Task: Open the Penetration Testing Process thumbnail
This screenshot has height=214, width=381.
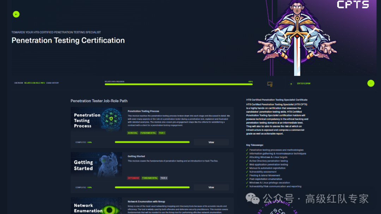Action: coord(96,120)
